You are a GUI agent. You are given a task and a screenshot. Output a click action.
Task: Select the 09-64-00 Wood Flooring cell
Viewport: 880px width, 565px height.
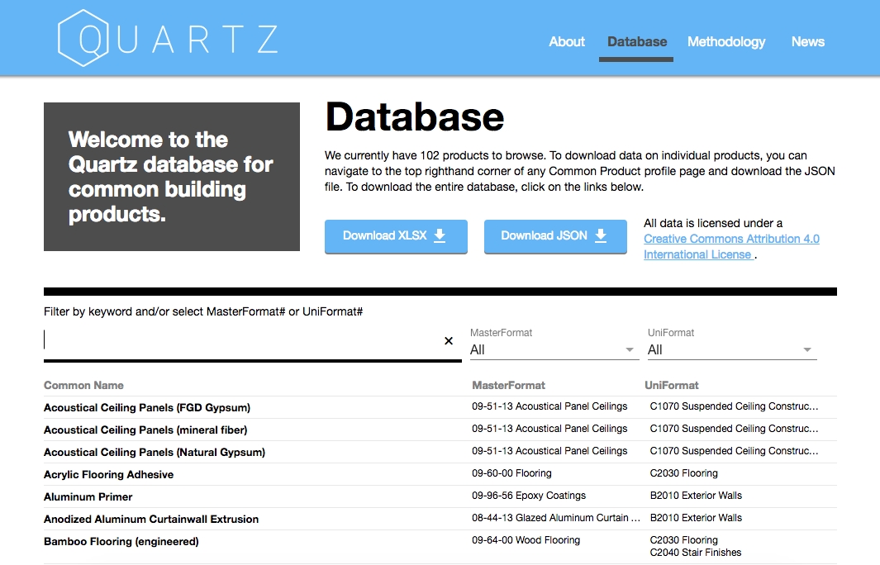pos(526,540)
